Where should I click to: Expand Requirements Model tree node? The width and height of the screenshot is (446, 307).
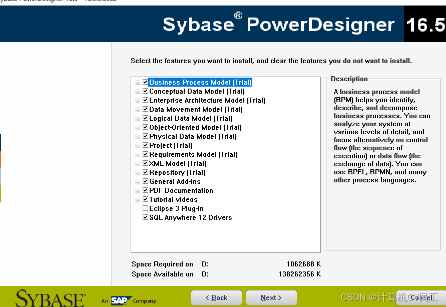(138, 155)
